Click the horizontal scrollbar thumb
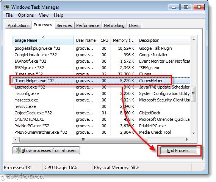Image resolution: width=216 pixels, height=182 pixels. pyautogui.click(x=84, y=139)
